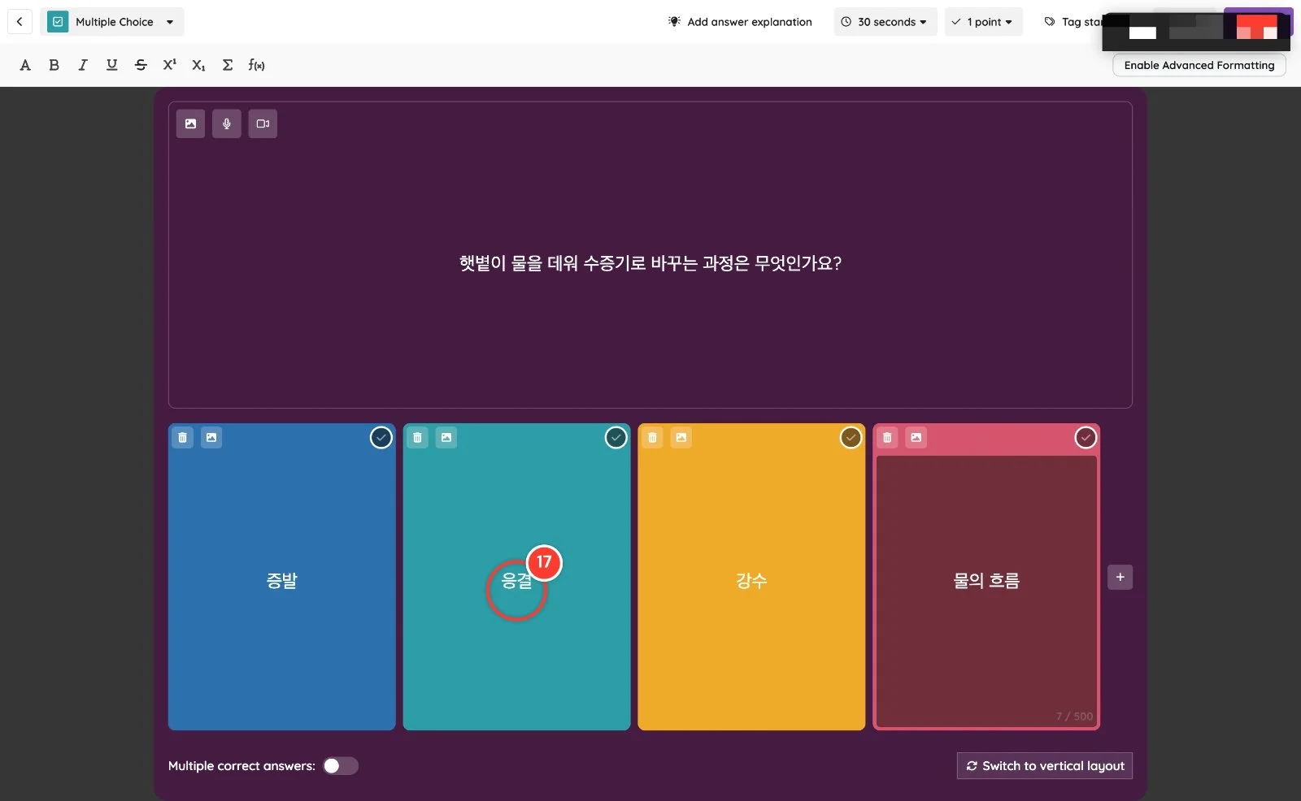
Task: Edit the 응결 answer text
Action: tap(516, 581)
